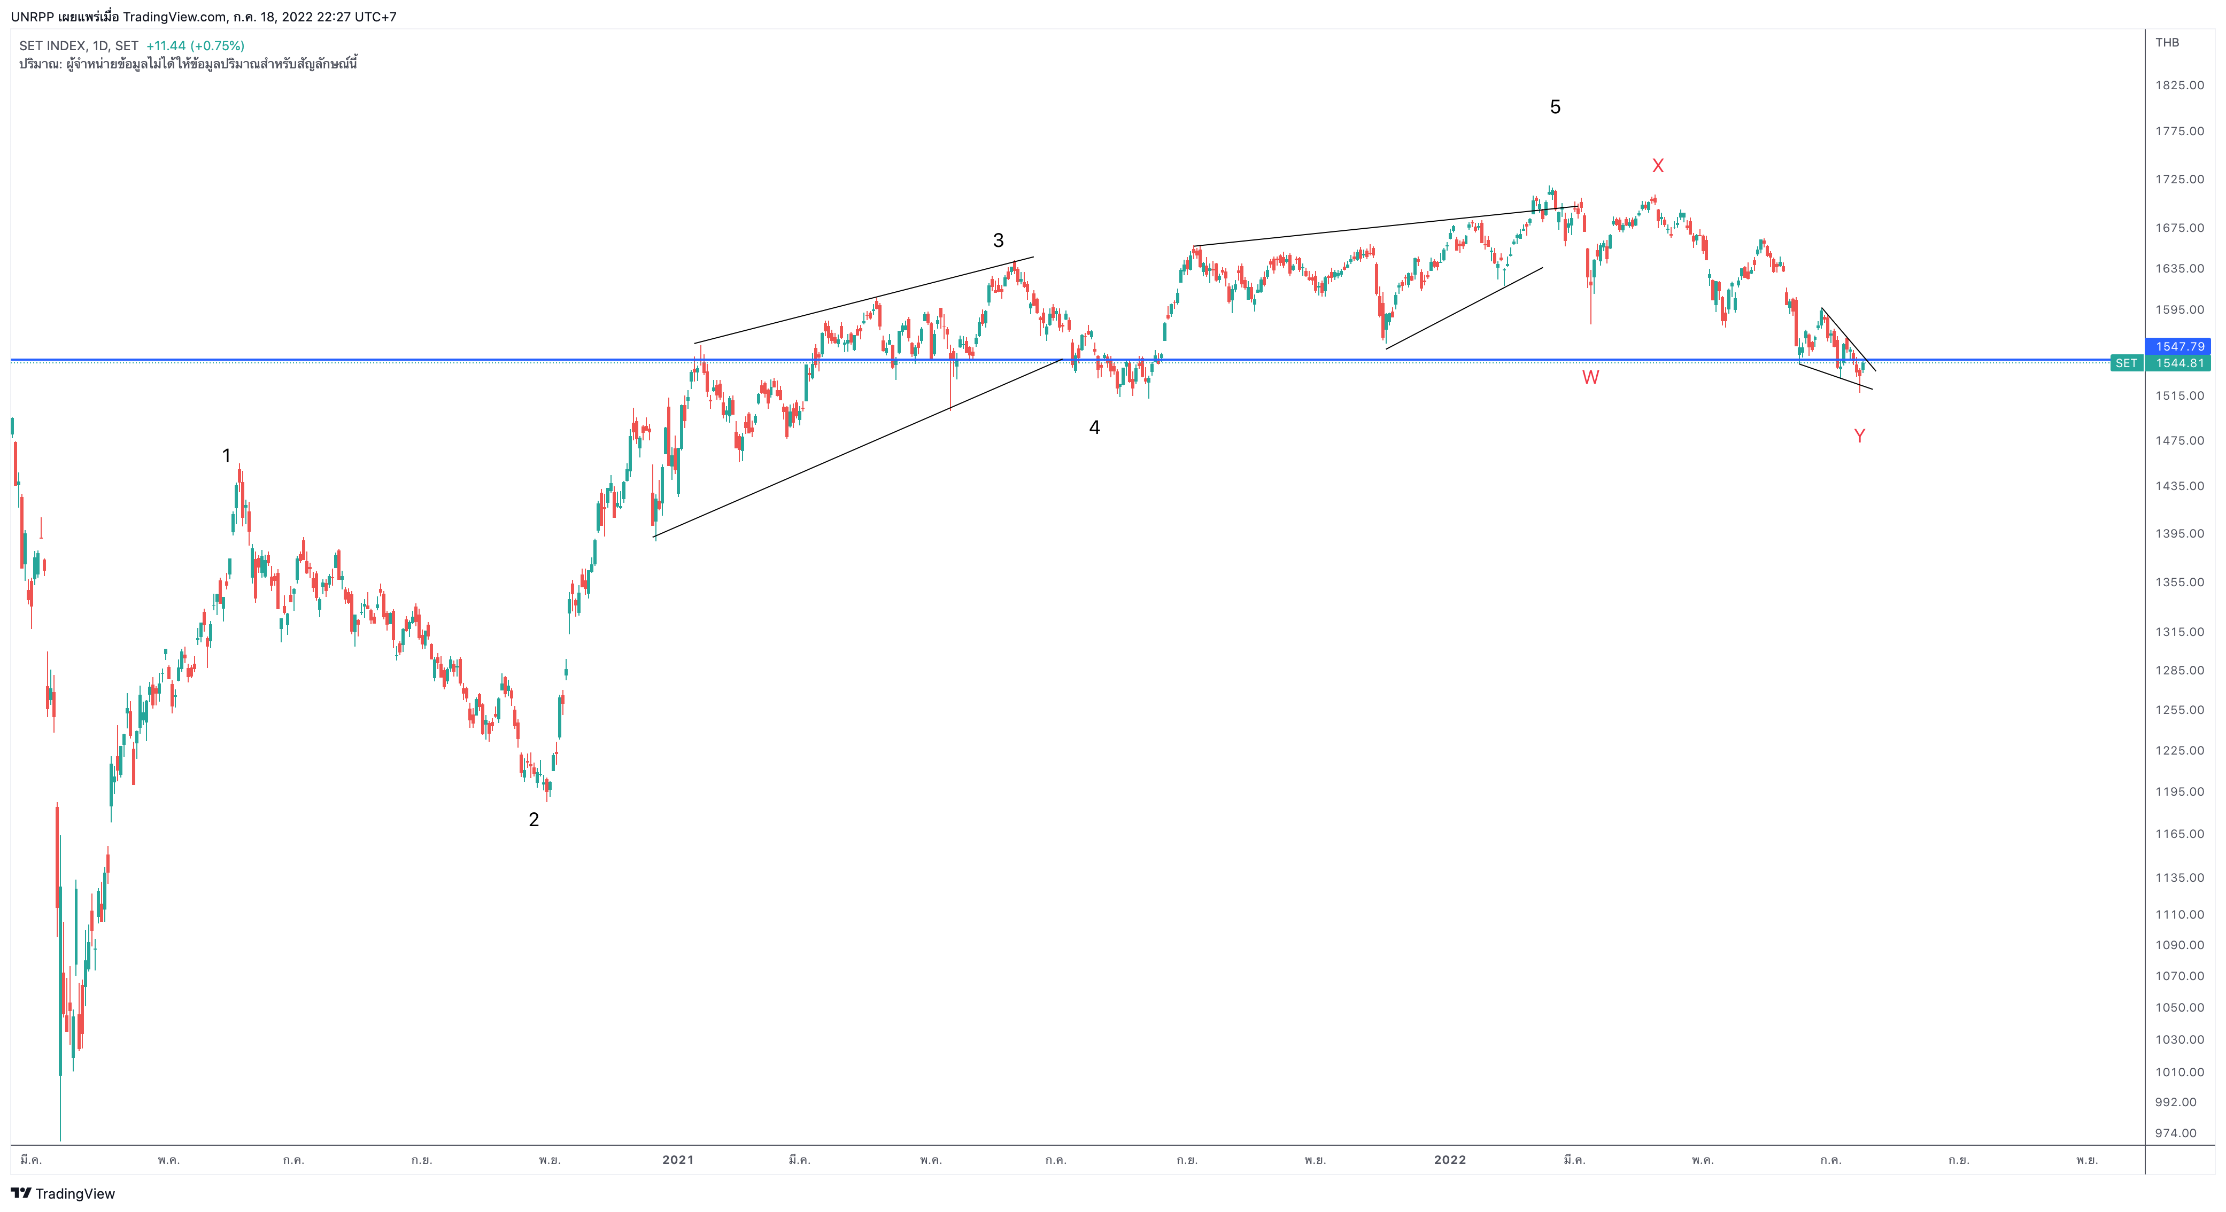Click the 1725.00 price axis label
Image resolution: width=2226 pixels, height=1212 pixels.
2179,179
